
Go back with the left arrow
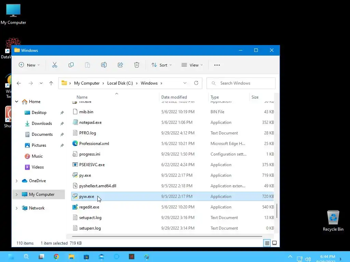pyautogui.click(x=19, y=83)
